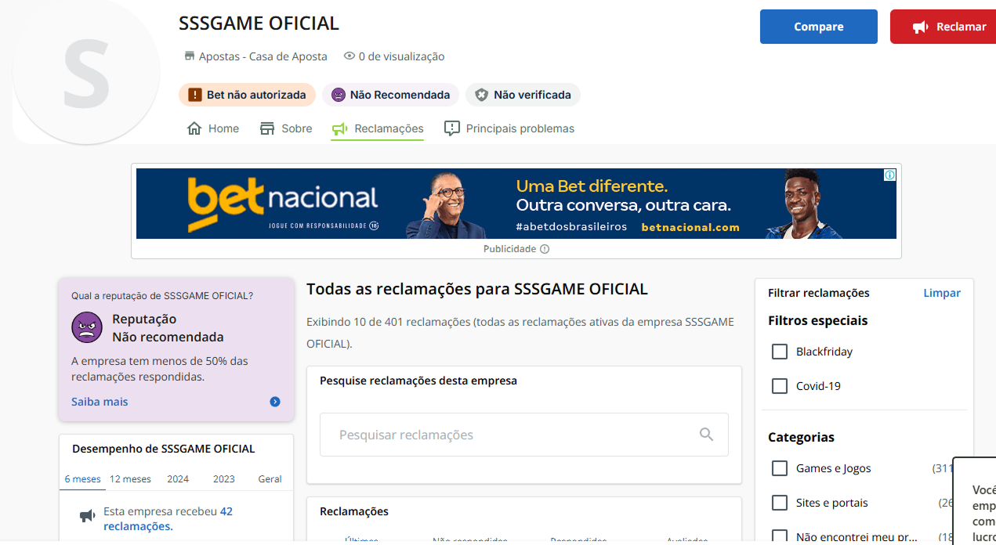
Task: Click the angry face reputation icon
Action: 87,327
